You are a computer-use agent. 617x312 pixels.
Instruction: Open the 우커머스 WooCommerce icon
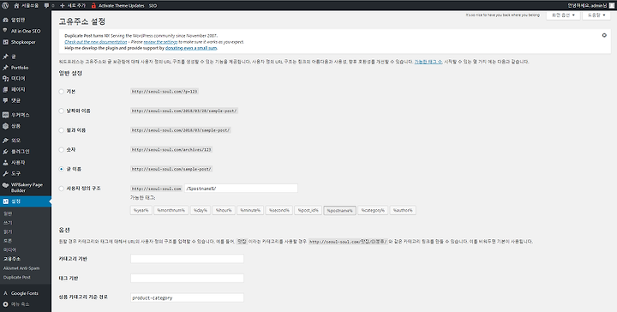pos(5,115)
